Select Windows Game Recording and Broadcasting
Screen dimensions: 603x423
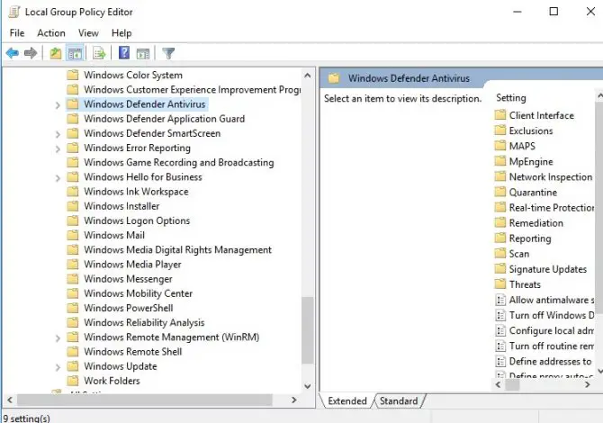coord(179,162)
